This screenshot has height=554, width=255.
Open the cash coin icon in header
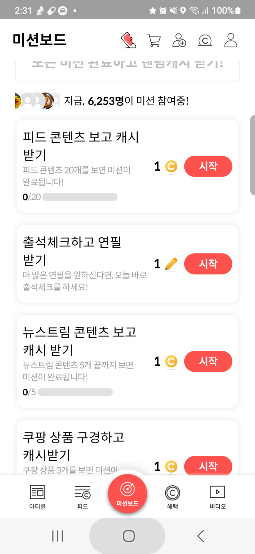[205, 40]
